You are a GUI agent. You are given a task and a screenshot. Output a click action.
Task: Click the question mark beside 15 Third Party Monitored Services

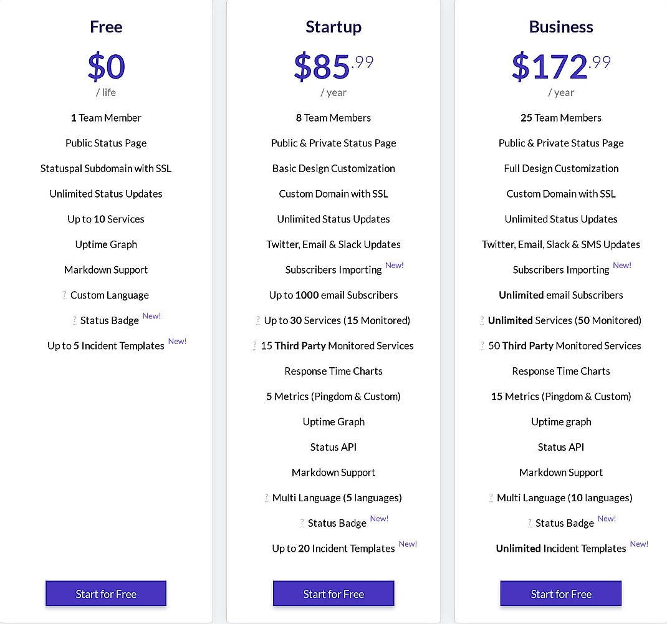[x=254, y=346]
